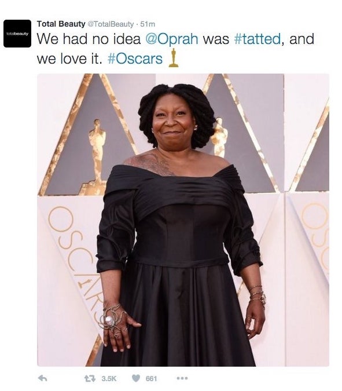Open the attached red carpet photo
Image resolution: width=342 pixels, height=391 pixels.
(x=183, y=220)
